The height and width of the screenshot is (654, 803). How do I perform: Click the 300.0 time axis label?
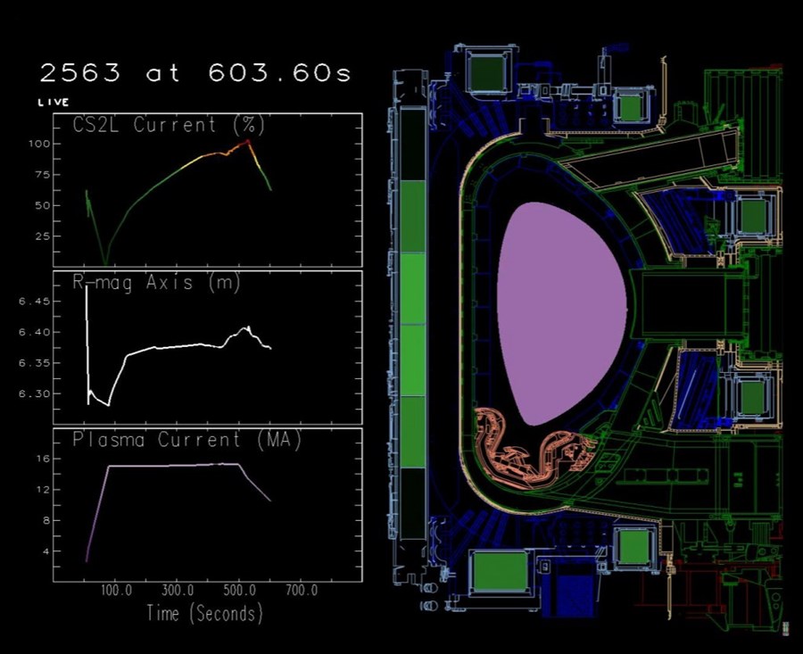[x=178, y=591]
